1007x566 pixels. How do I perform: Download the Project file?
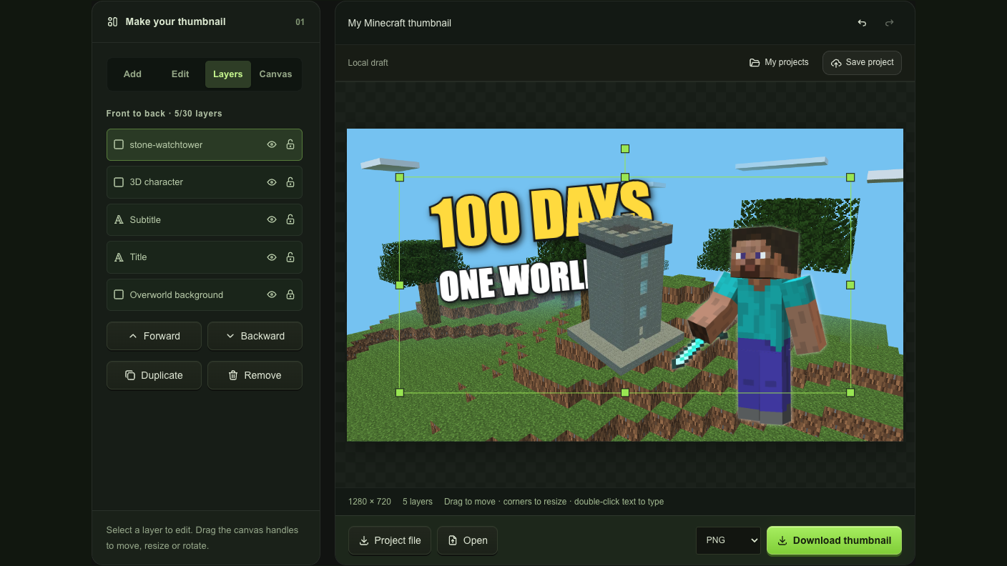tap(390, 540)
